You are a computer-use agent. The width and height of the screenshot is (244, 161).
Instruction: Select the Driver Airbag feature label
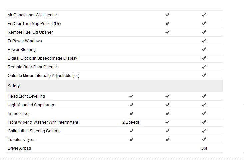click(x=19, y=148)
